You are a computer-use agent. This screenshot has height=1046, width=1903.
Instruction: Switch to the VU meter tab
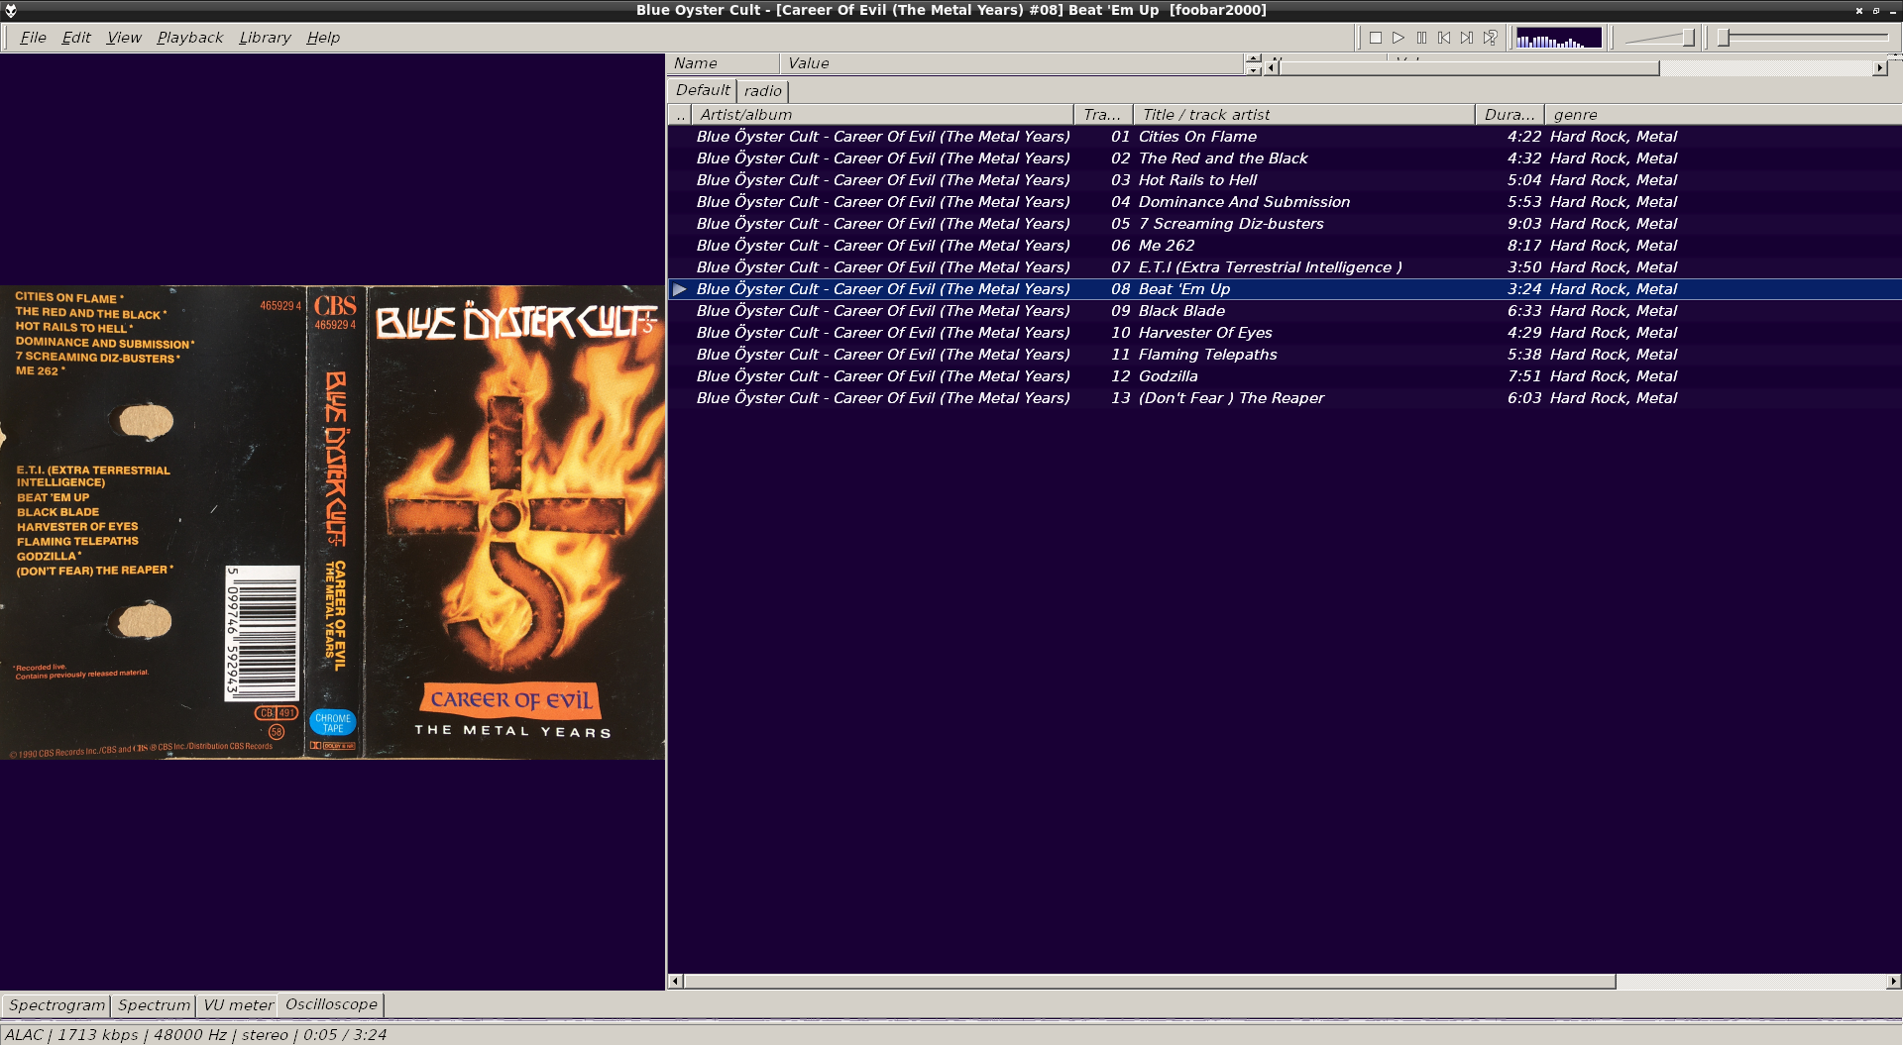pyautogui.click(x=238, y=1005)
